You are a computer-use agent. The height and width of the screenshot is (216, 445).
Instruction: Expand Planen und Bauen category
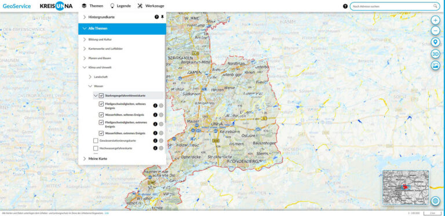point(85,58)
